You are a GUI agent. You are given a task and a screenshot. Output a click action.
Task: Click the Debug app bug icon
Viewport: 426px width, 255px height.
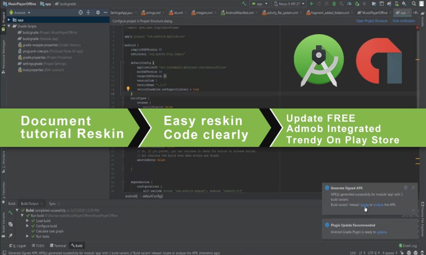click(x=334, y=4)
